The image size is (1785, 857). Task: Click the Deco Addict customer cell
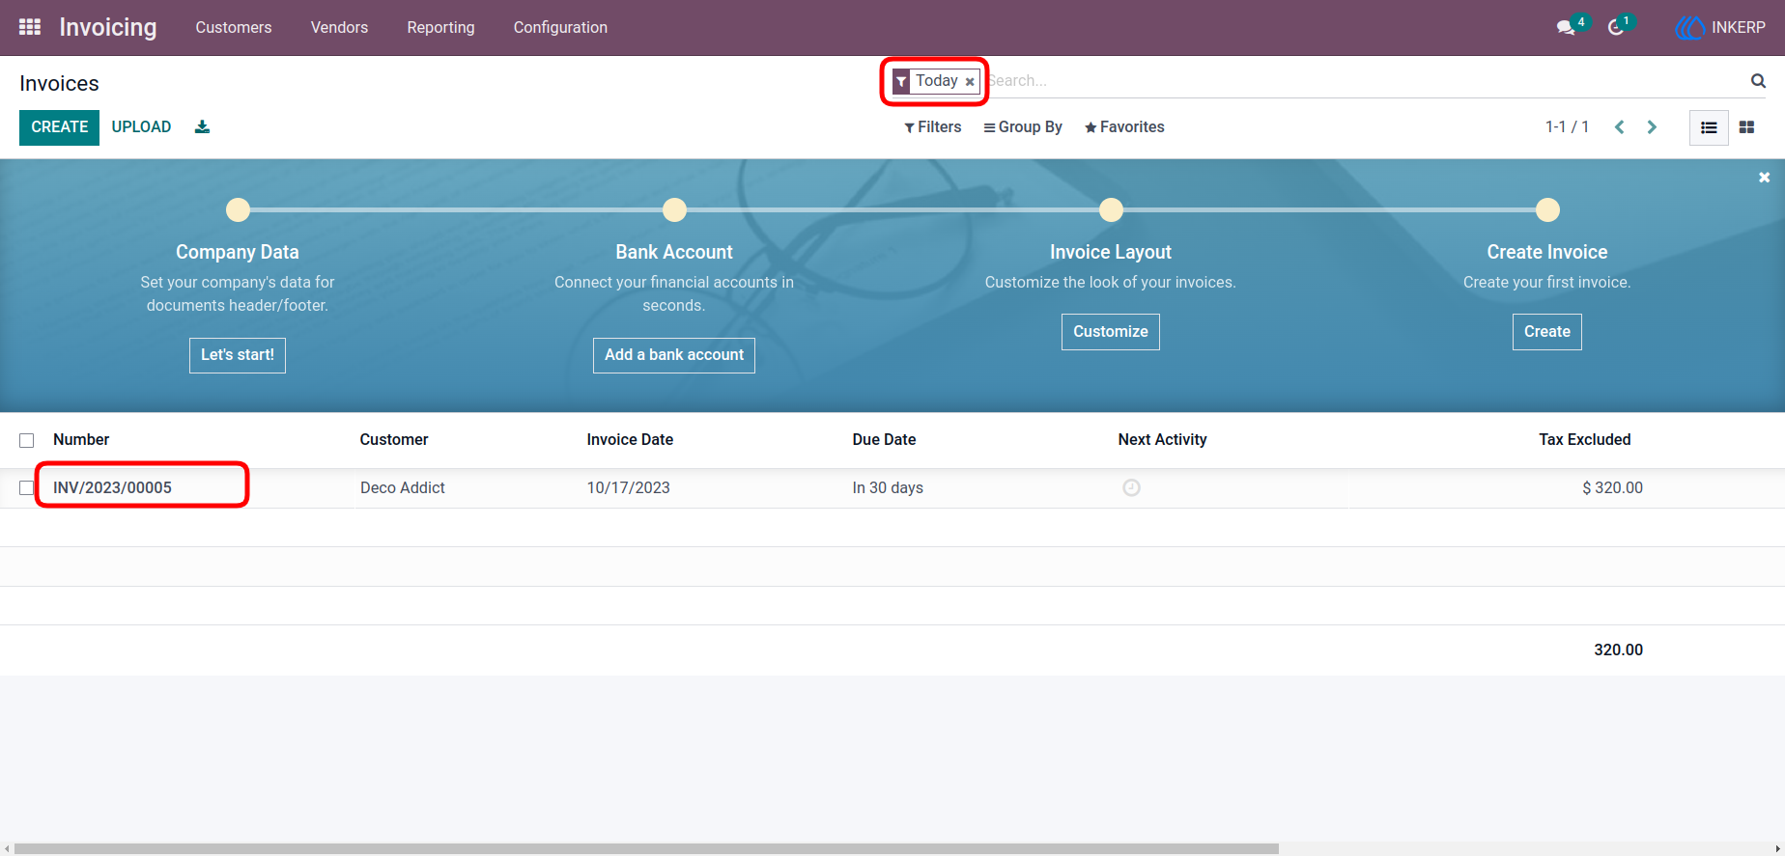(403, 488)
